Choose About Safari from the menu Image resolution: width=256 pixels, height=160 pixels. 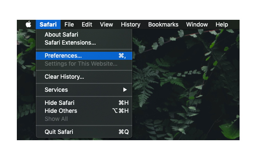[84, 35]
